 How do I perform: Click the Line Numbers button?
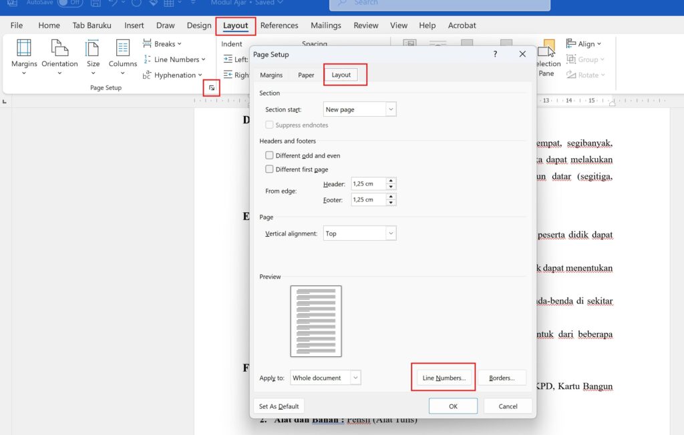coord(443,377)
